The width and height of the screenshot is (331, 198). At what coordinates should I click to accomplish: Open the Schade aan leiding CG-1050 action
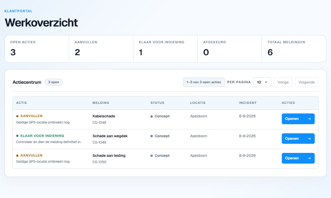coord(298,158)
